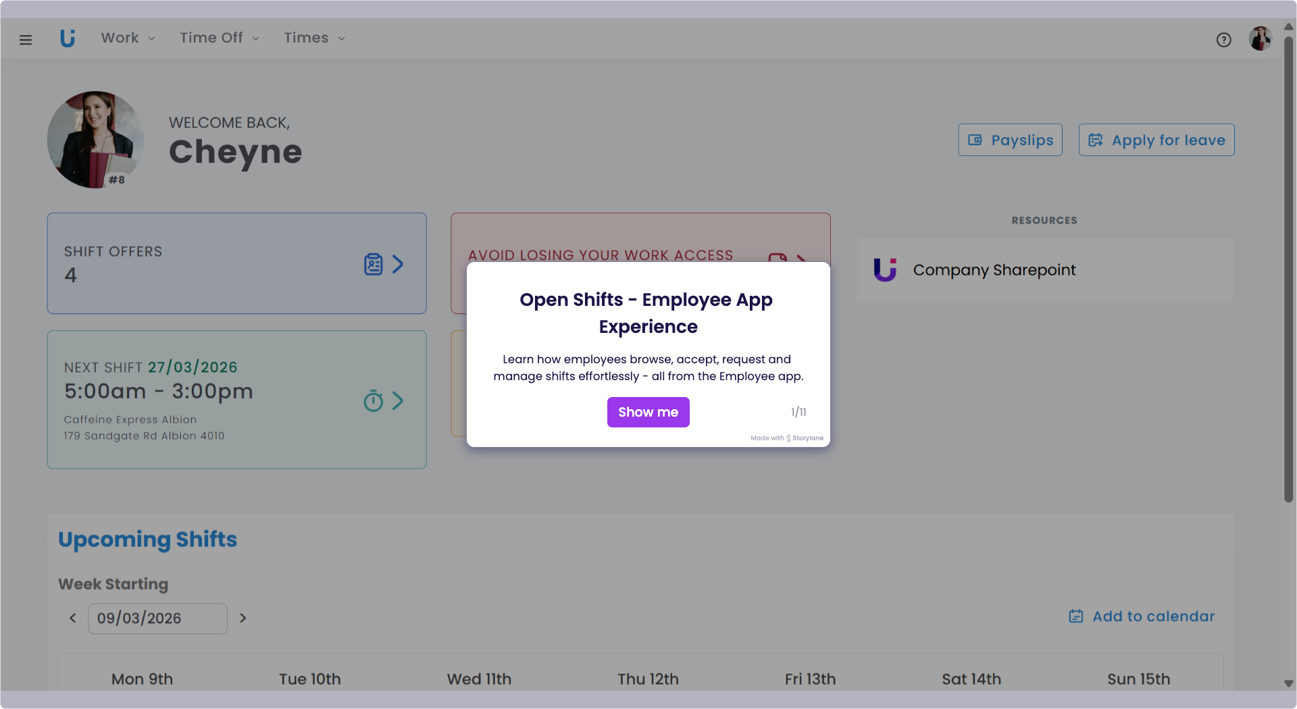
Task: Click the Add to calendar icon
Action: (1076, 616)
